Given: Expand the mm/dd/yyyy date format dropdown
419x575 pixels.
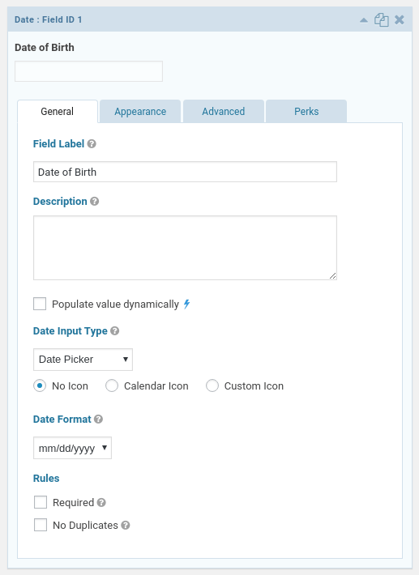Looking at the screenshot, I should click(72, 448).
